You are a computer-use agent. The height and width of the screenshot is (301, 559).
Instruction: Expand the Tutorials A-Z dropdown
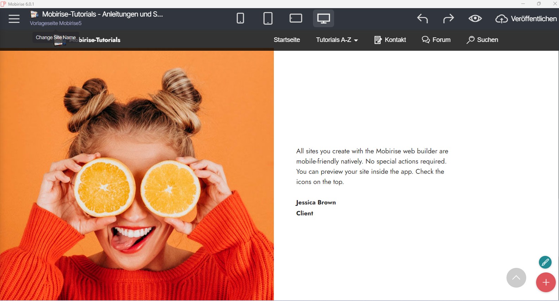[x=337, y=40]
